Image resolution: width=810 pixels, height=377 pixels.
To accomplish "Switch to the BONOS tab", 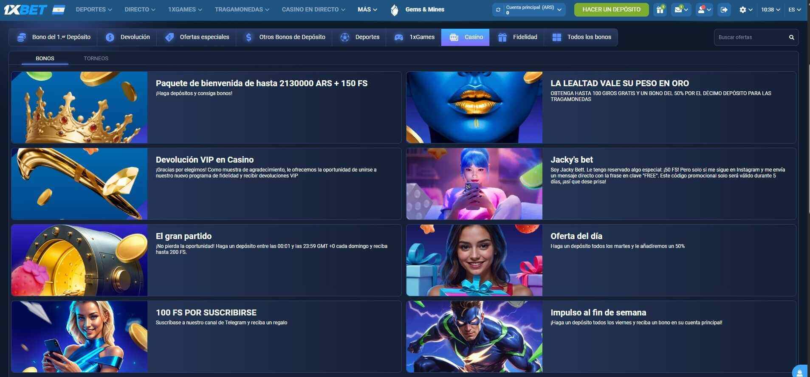I will (45, 59).
